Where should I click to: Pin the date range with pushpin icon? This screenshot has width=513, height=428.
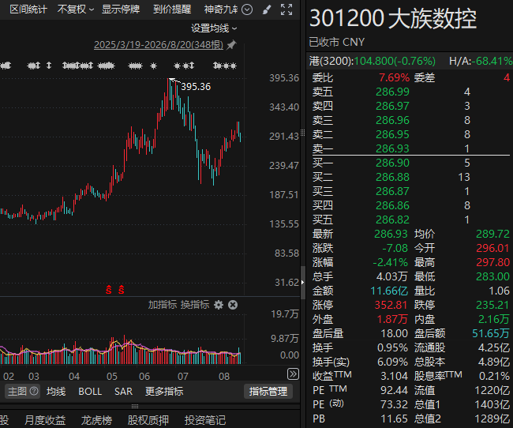[x=231, y=45]
